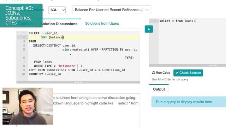Open Solutions from Users tab
226x127 pixels.
[102, 23]
